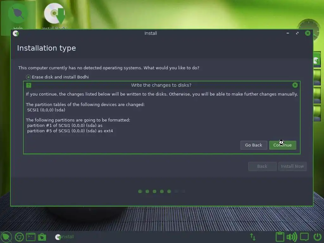This screenshot has height=243, width=324.
Task: Click the dimmed Install Now button
Action: coord(292,166)
